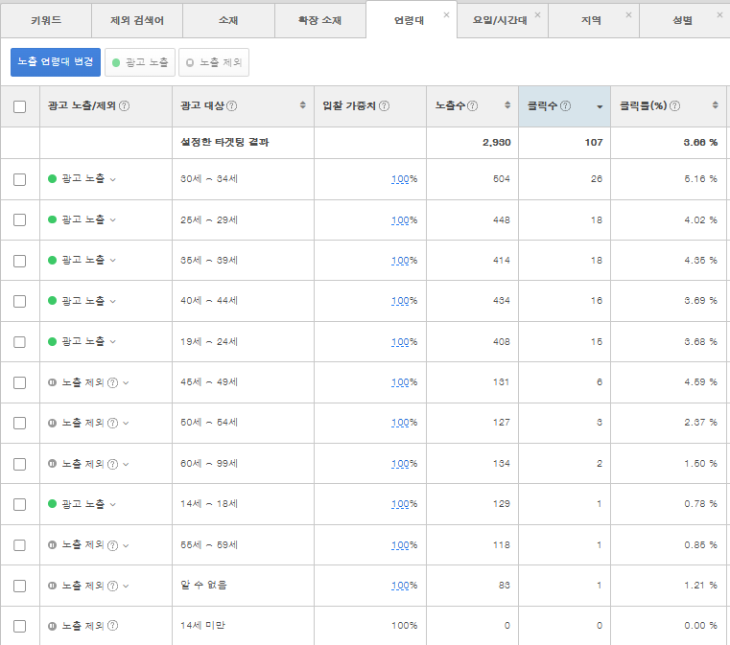
Task: Check the 45세~49세 row checkbox
Action: (19, 382)
